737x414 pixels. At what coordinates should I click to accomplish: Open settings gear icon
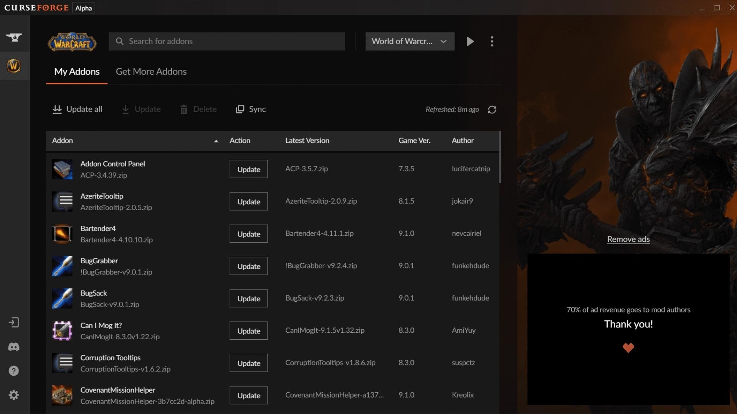click(x=14, y=395)
